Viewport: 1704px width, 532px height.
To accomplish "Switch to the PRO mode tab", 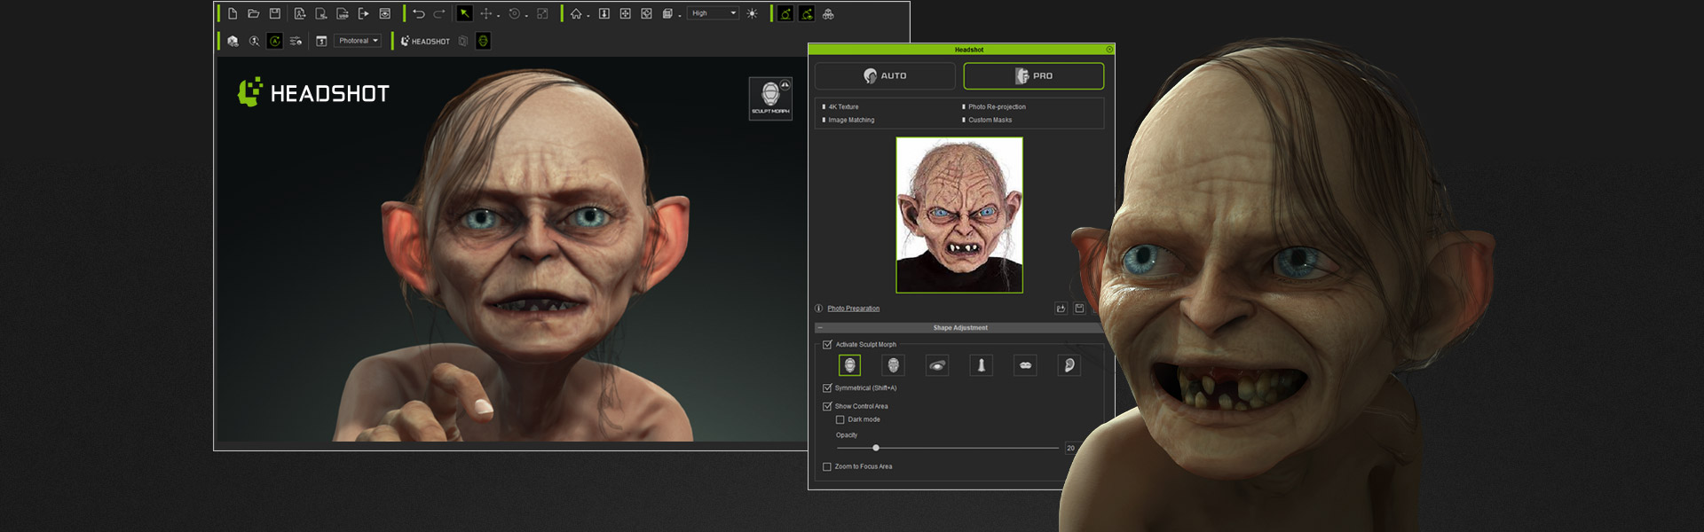I will pyautogui.click(x=1033, y=76).
